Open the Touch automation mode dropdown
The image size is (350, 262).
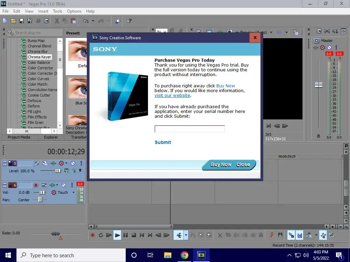73,192
